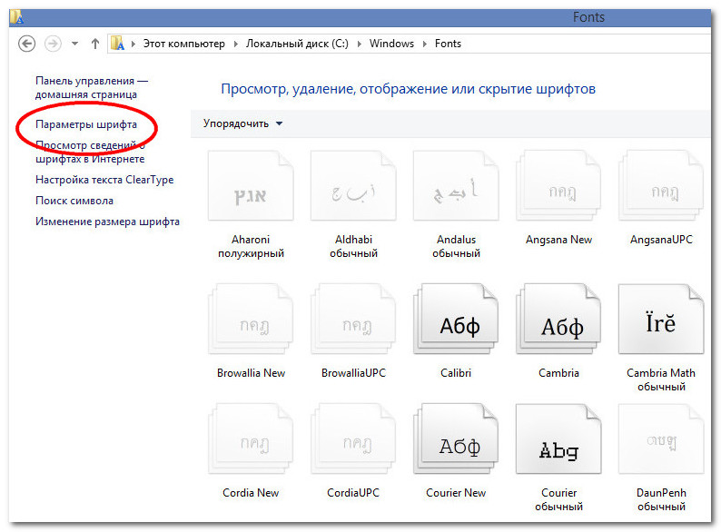
Task: Open the Упорядочить dropdown menu
Action: tap(242, 123)
